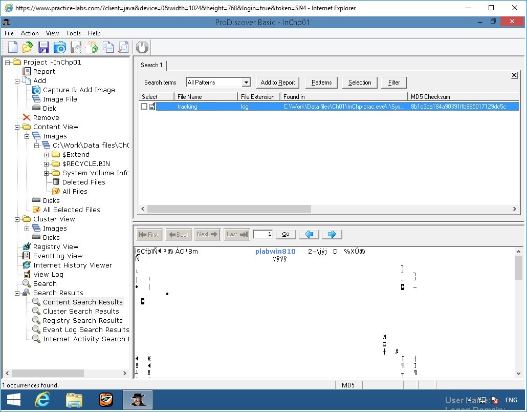The height and width of the screenshot is (412, 527).
Task: Click the Search magnifier toolbar icon
Action: pos(124,47)
